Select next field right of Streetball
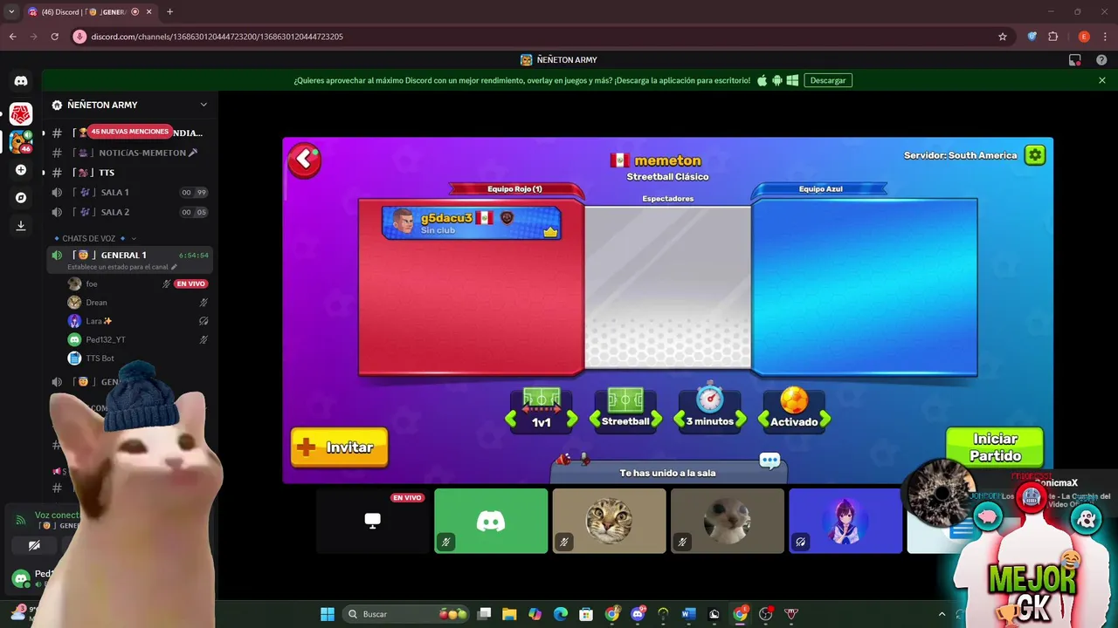1118x628 pixels. pyautogui.click(x=655, y=420)
